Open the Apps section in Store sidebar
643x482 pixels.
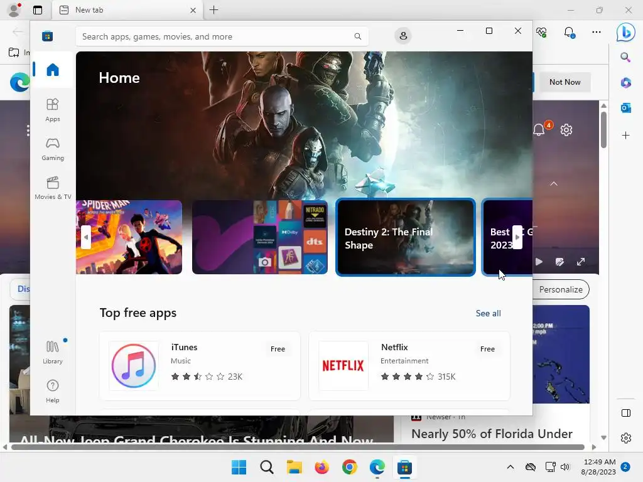pos(53,110)
